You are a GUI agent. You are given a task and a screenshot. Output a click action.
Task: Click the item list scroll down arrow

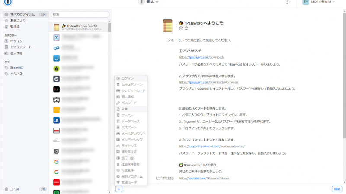(109, 192)
